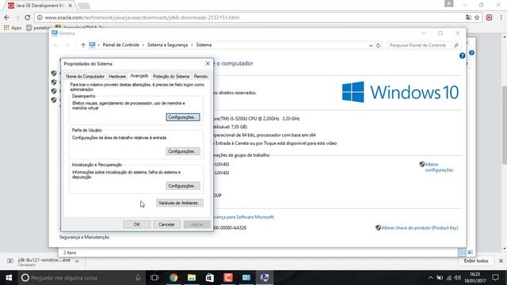The width and height of the screenshot is (507, 285).
Task: Open volume control in system tray
Action: click(x=457, y=278)
